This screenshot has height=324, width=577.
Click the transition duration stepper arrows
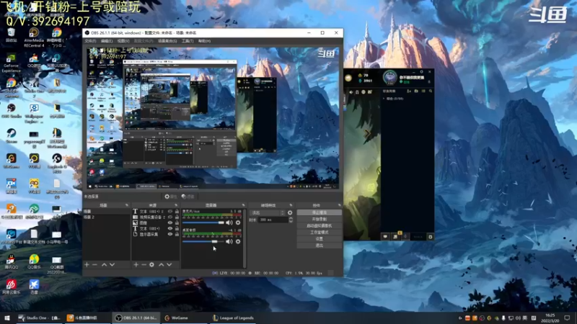pyautogui.click(x=291, y=220)
